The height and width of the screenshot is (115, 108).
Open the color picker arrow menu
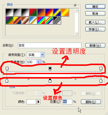[38, 102]
